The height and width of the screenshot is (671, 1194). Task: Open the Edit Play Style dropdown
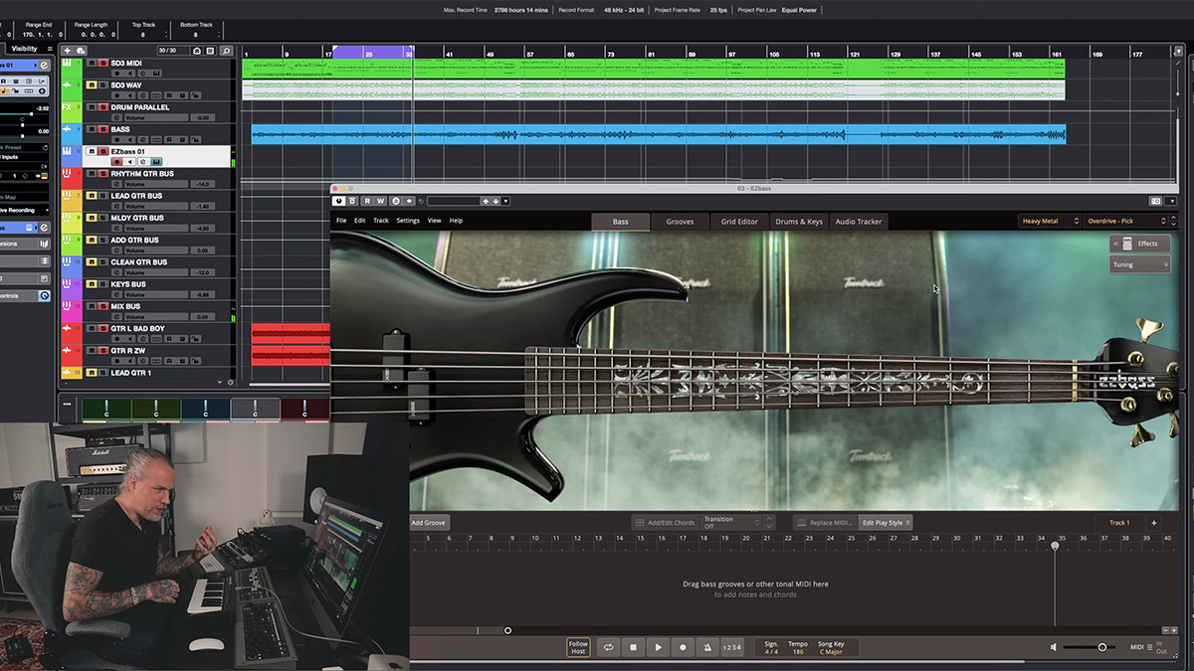(x=886, y=522)
